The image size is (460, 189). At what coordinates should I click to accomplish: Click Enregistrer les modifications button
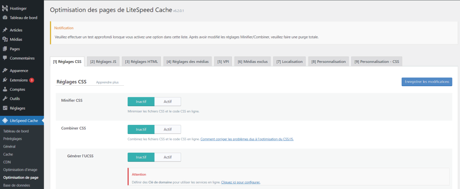click(426, 82)
